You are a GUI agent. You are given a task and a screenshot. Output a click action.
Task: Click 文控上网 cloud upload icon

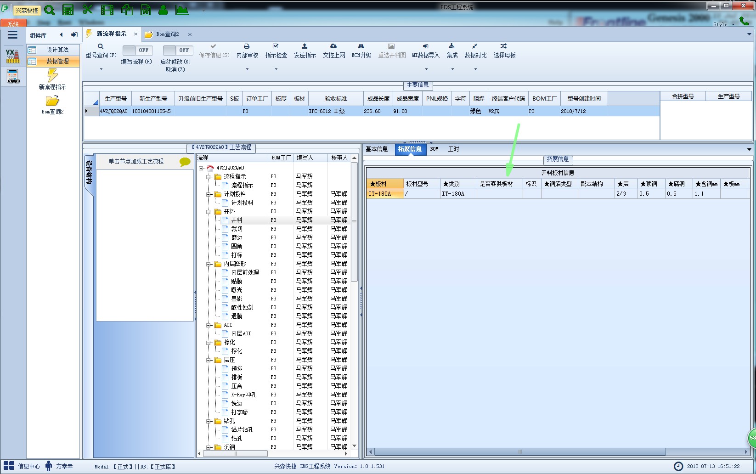[x=333, y=46]
